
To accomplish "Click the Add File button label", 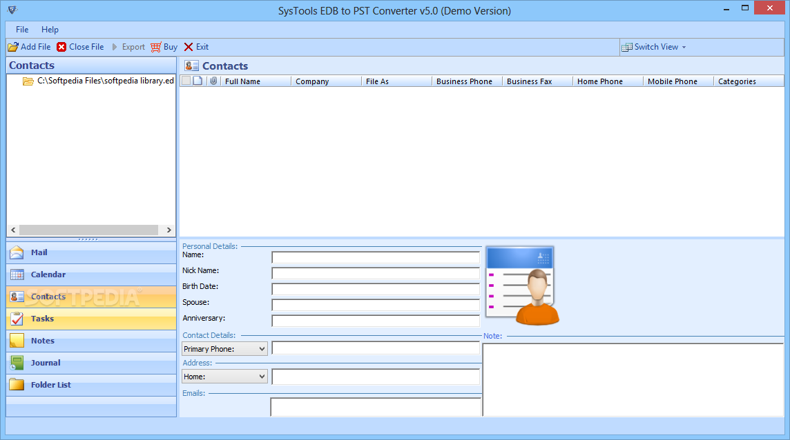I will click(36, 47).
